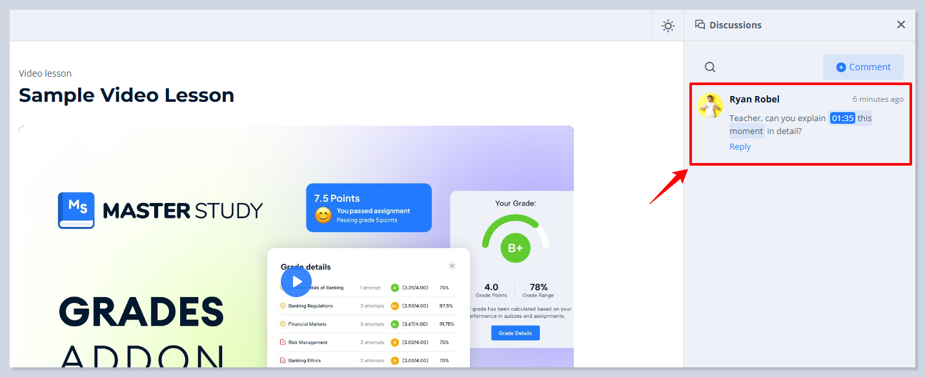Image resolution: width=925 pixels, height=377 pixels.
Task: Click the Comment button
Action: (863, 67)
